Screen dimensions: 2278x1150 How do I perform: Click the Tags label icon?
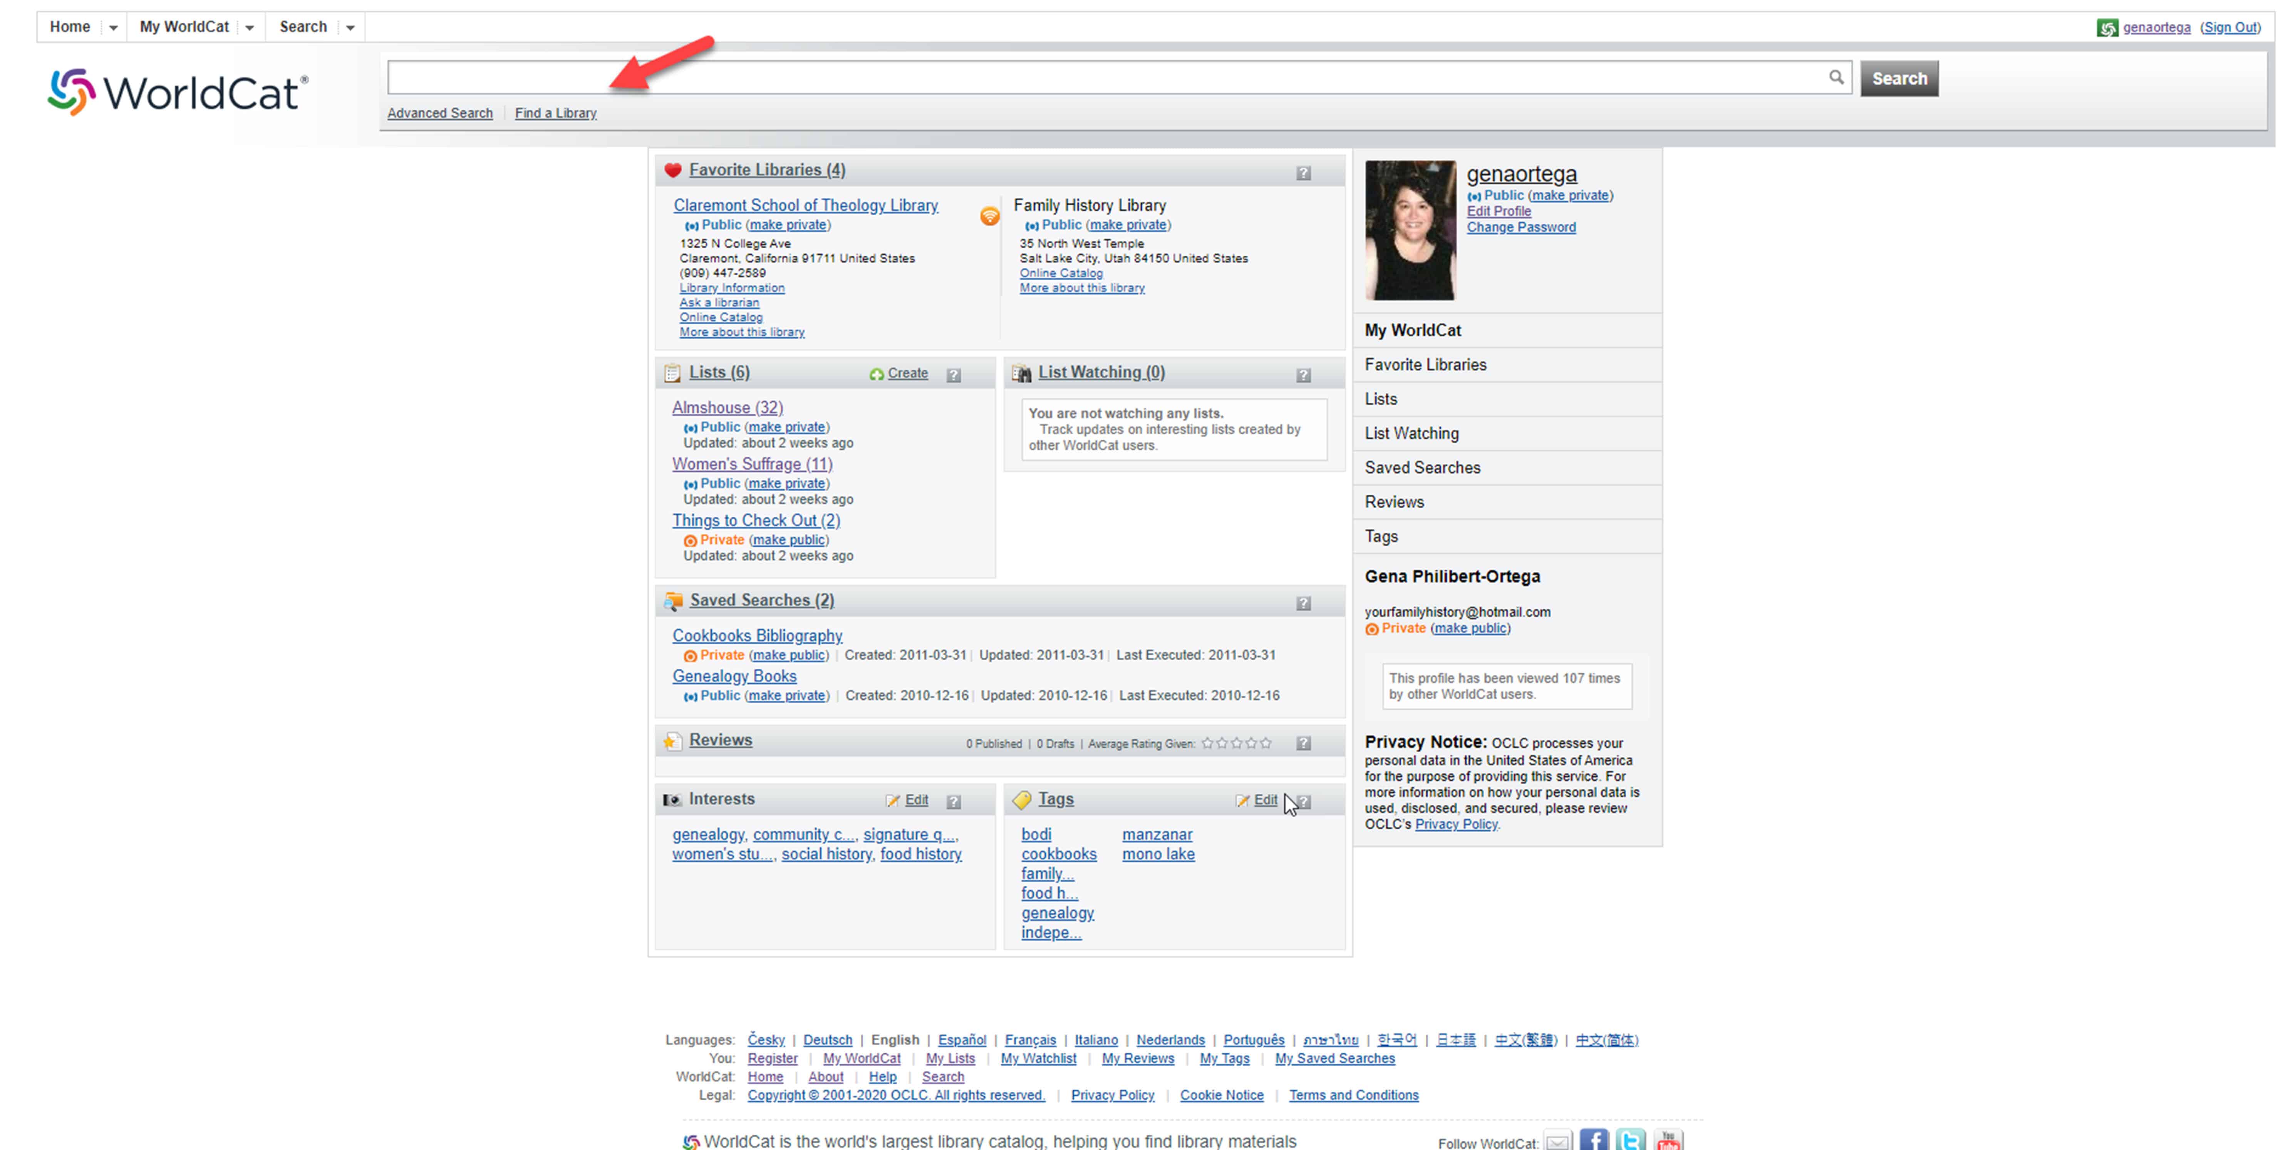coord(1021,800)
